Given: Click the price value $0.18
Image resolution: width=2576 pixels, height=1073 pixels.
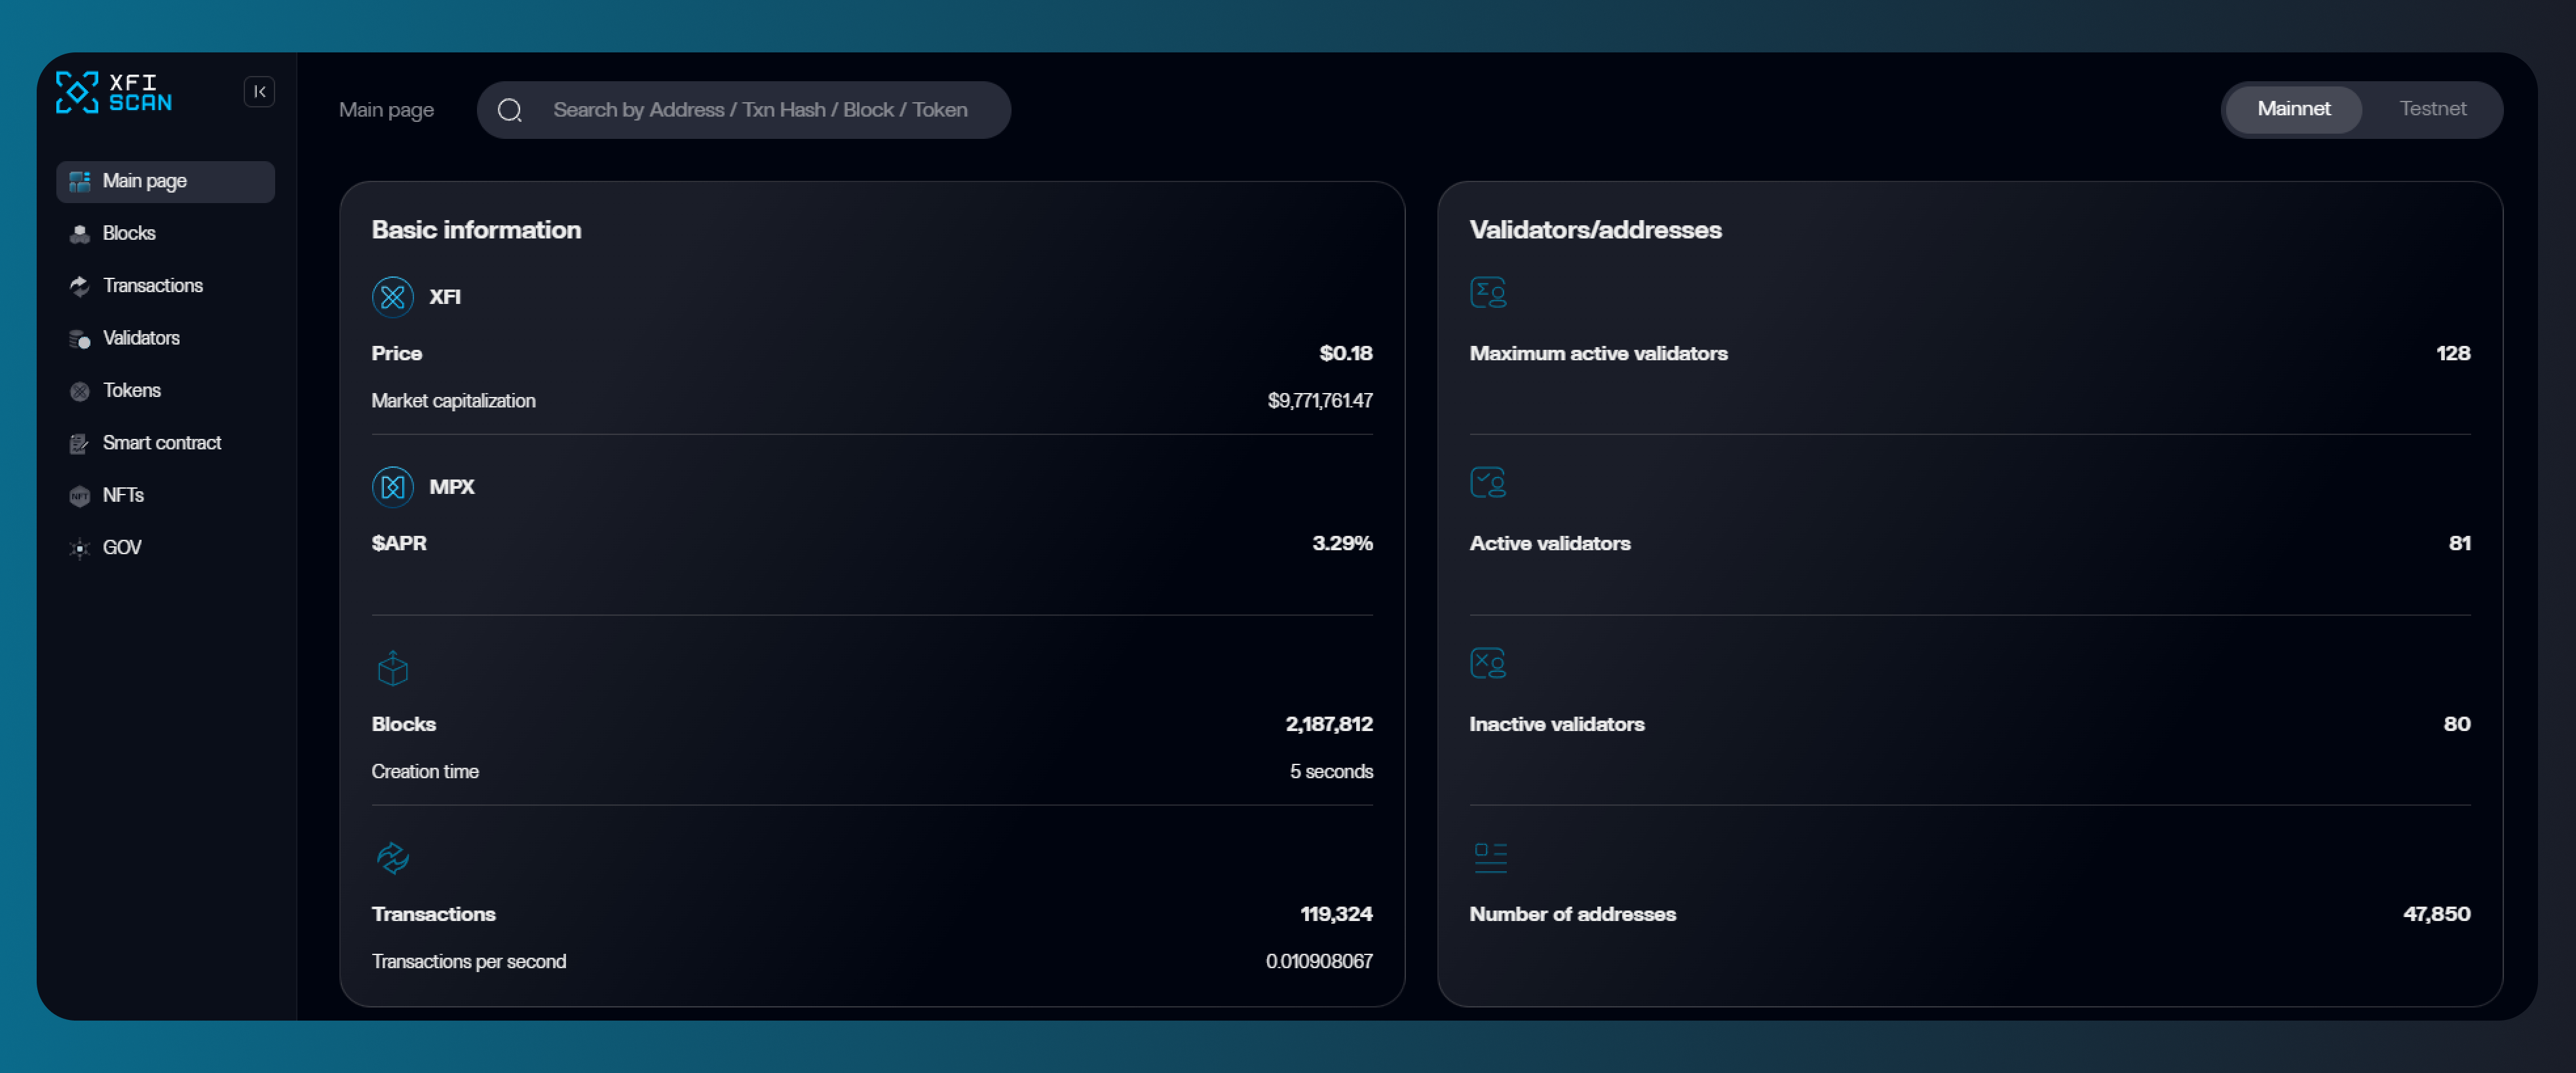Looking at the screenshot, I should click(1345, 353).
